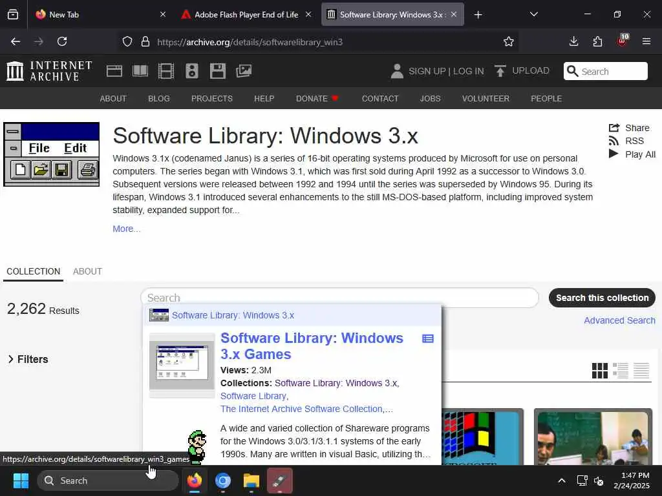Viewport: 662px width, 496px height.
Task: Open Software Library: Windows 3.x Games title
Action: coord(312,346)
